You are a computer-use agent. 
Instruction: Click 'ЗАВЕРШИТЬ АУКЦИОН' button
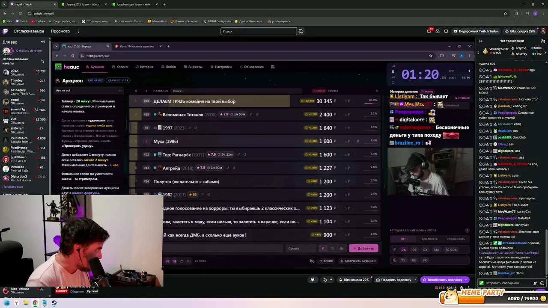point(358,261)
